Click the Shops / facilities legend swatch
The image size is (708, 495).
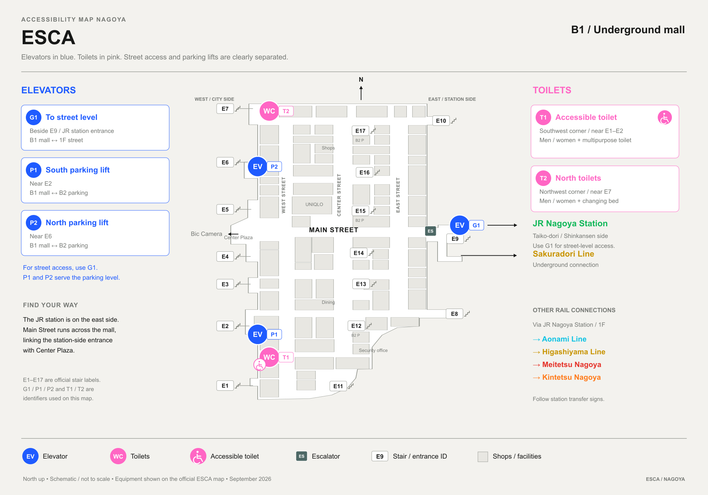[483, 456]
